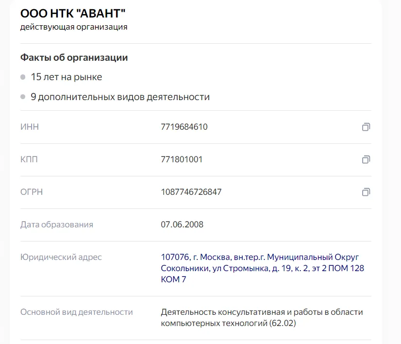
Task: Click the ИНН field label
Action: pos(30,127)
